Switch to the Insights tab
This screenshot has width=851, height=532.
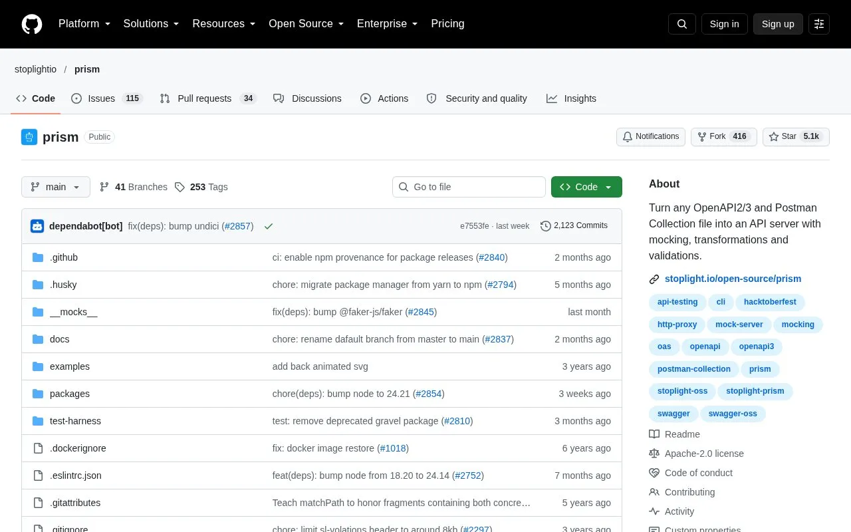571,98
